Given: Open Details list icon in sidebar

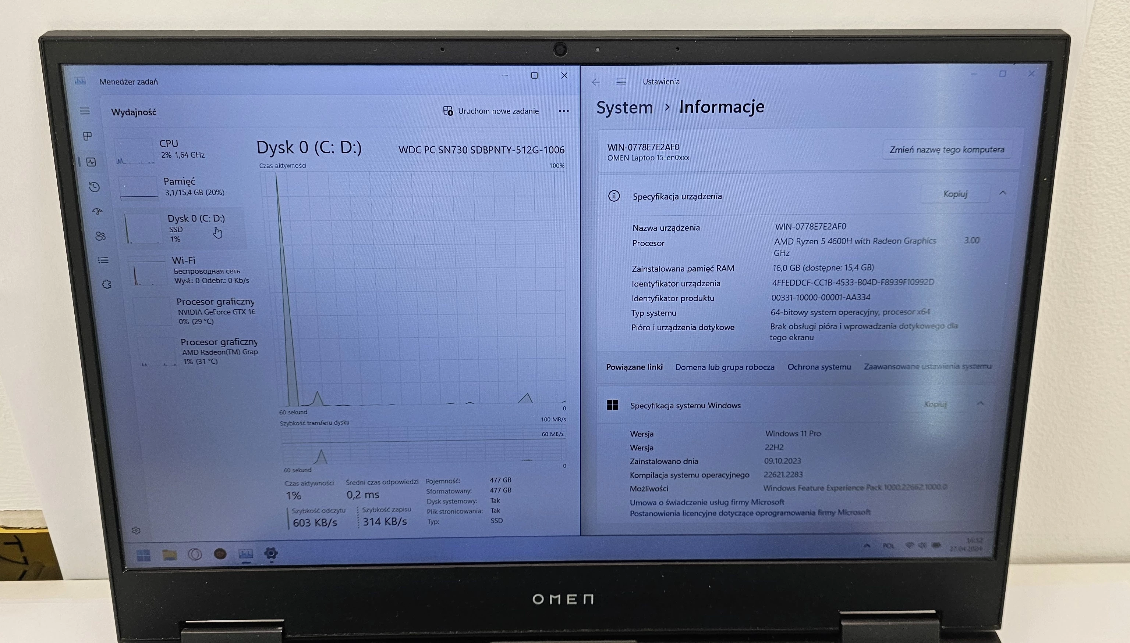Looking at the screenshot, I should tap(103, 260).
